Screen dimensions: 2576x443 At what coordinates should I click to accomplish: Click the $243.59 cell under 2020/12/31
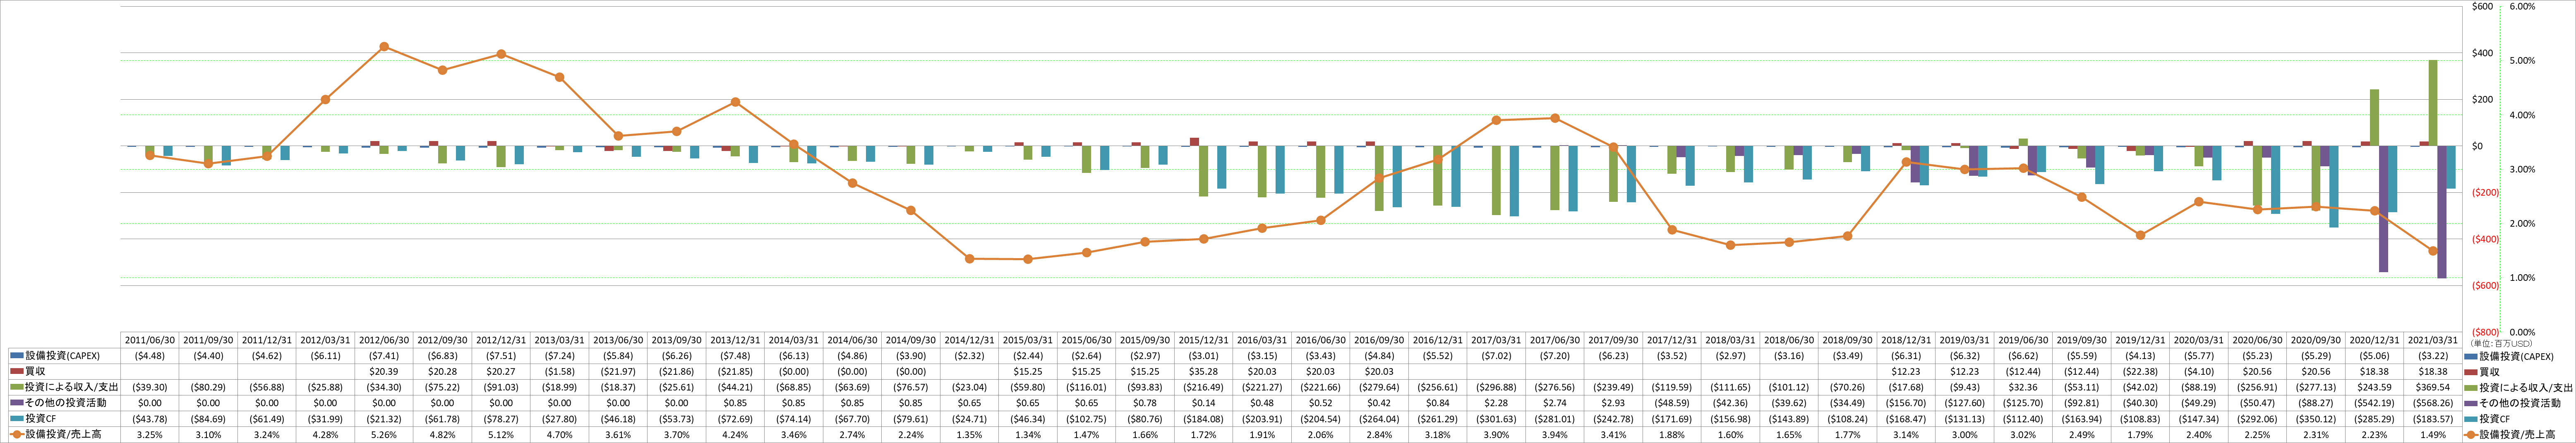tap(2374, 387)
